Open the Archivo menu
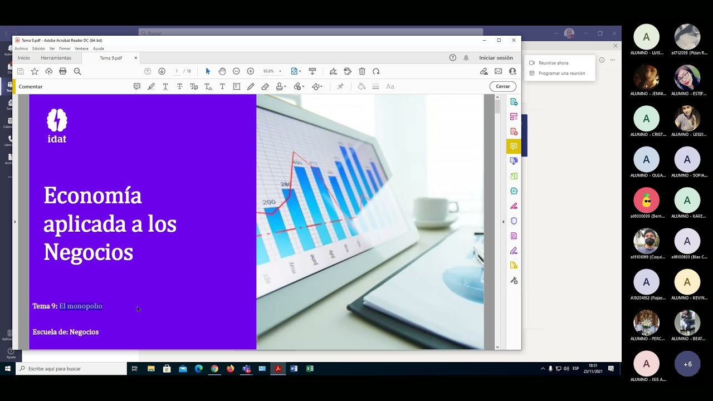 (21, 48)
